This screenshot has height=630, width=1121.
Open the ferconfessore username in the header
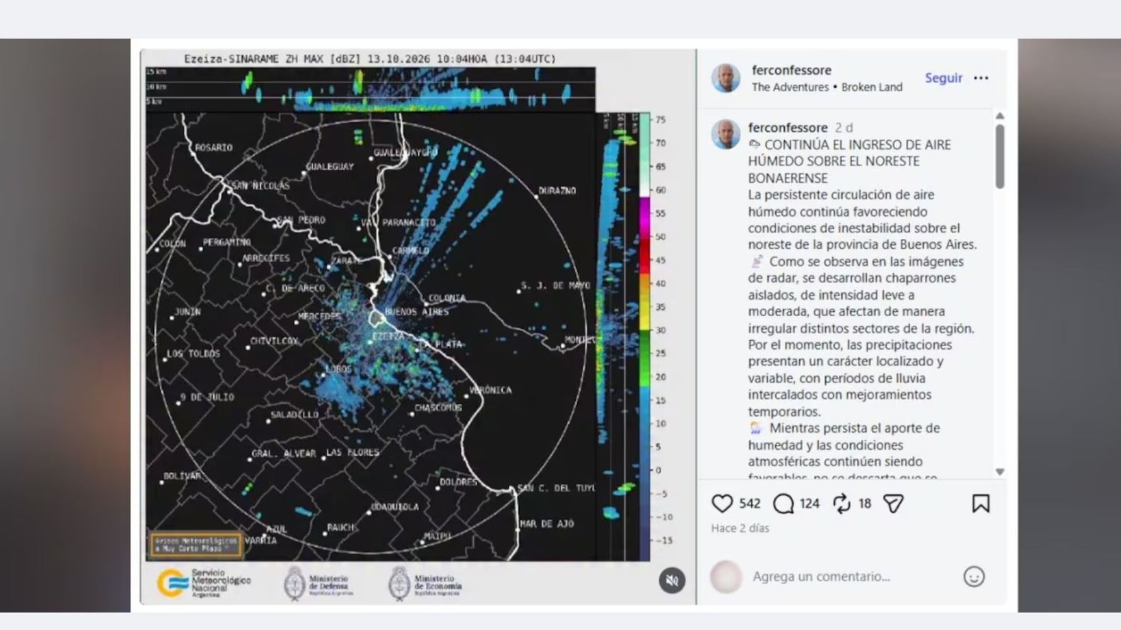(791, 70)
